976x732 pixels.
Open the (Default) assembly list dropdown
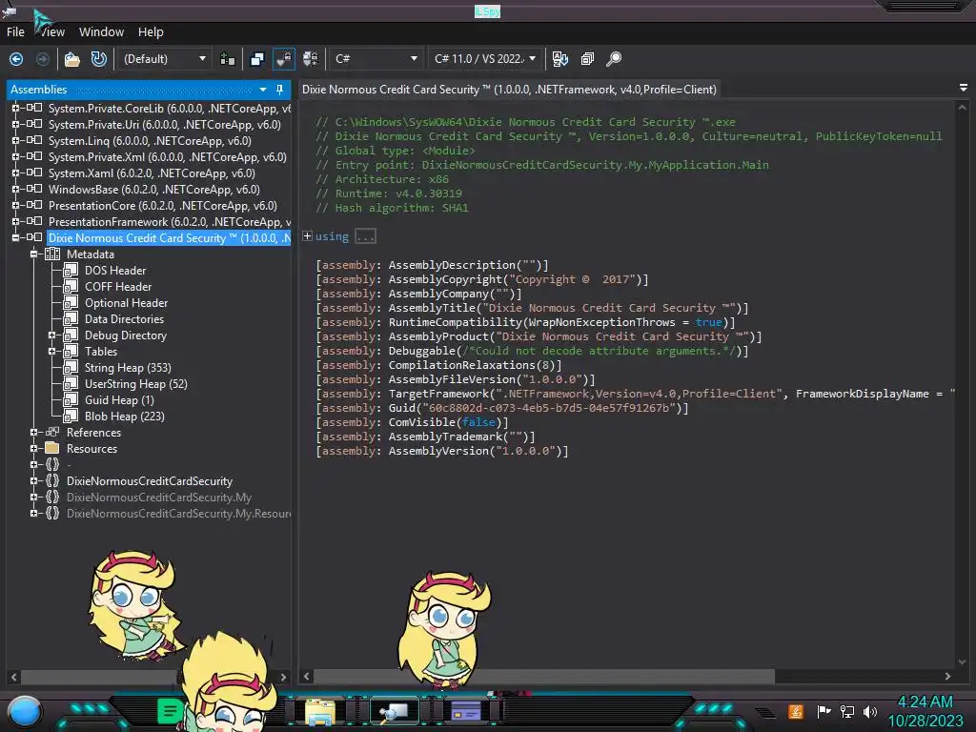[164, 59]
